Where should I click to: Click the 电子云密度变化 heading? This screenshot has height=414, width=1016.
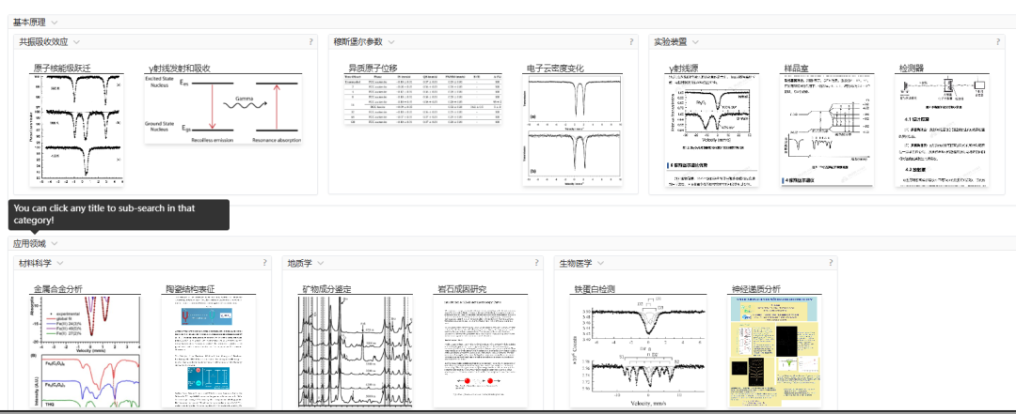click(x=555, y=68)
